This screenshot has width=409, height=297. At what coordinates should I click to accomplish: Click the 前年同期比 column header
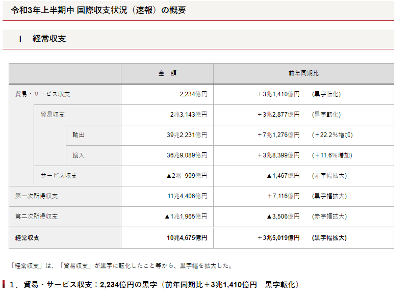click(x=303, y=73)
